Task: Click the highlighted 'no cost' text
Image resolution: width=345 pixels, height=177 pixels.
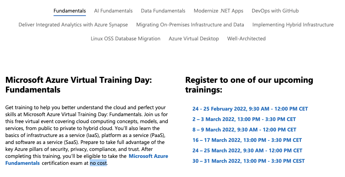Action: tap(98, 163)
